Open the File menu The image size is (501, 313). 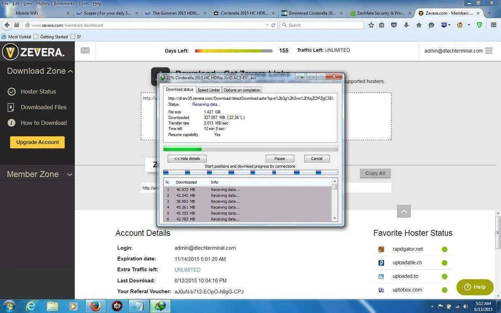[x=5, y=3]
